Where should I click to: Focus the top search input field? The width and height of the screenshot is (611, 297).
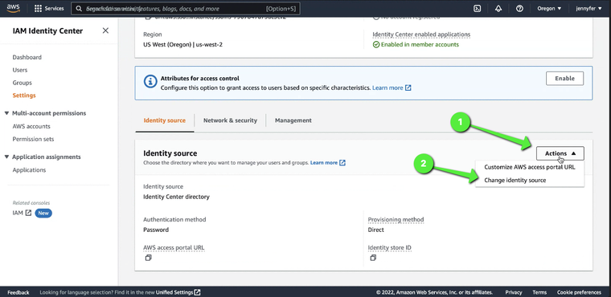tap(186, 9)
